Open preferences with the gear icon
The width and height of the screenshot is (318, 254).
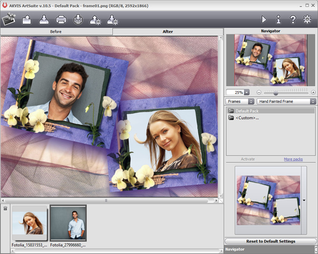point(307,20)
